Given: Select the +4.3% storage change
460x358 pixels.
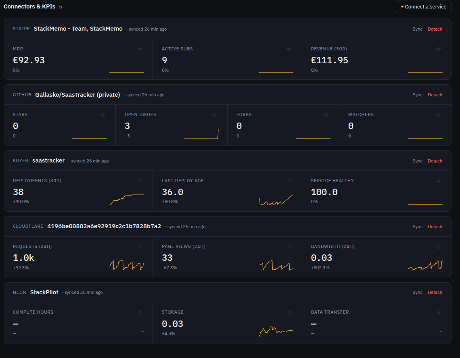Looking at the screenshot, I should tap(168, 333).
